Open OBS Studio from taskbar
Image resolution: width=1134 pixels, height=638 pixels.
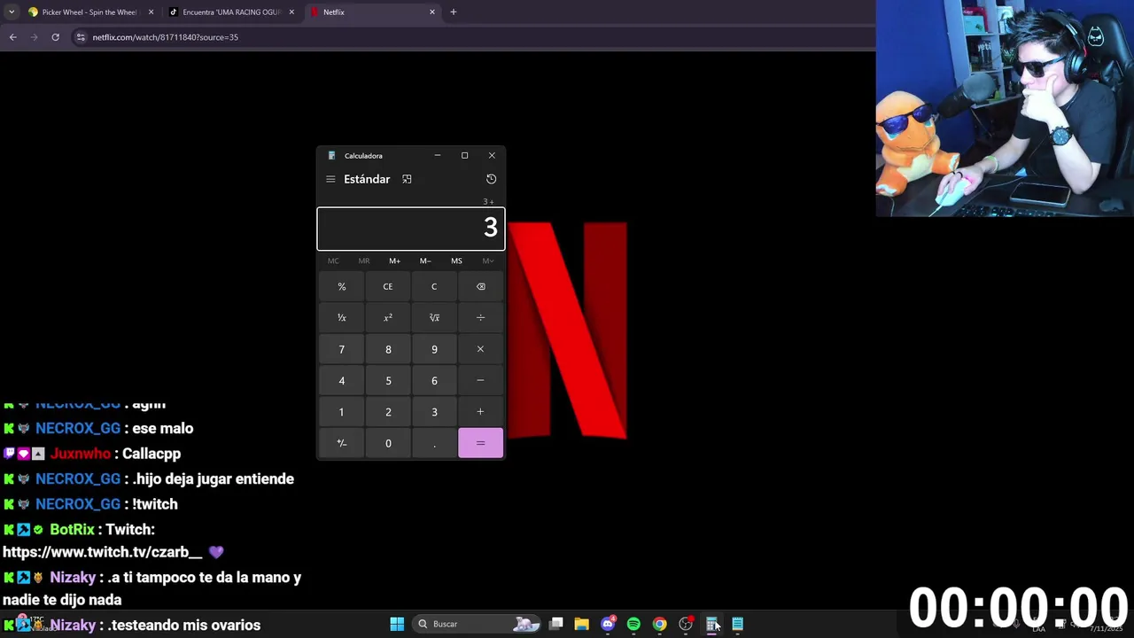[x=686, y=624]
